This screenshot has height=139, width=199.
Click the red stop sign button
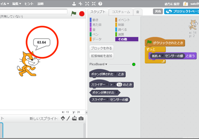(82, 14)
